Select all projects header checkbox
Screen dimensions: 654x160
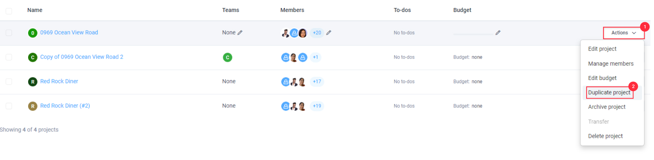(x=9, y=10)
